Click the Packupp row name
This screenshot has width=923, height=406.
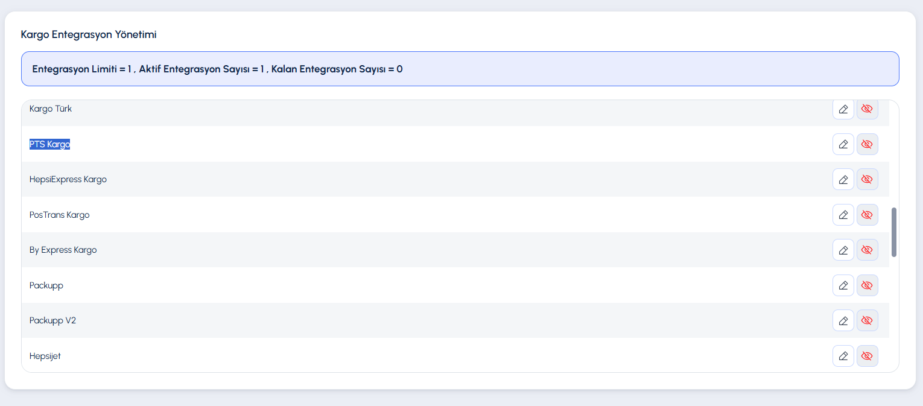pyautogui.click(x=46, y=285)
